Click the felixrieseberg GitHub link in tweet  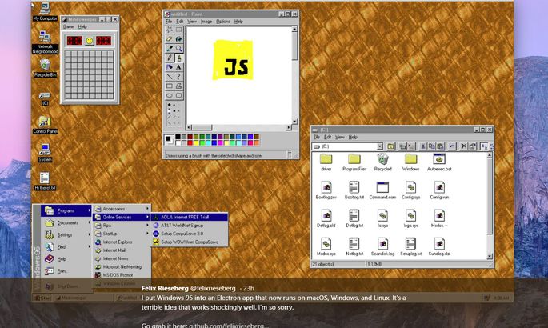coord(229,326)
